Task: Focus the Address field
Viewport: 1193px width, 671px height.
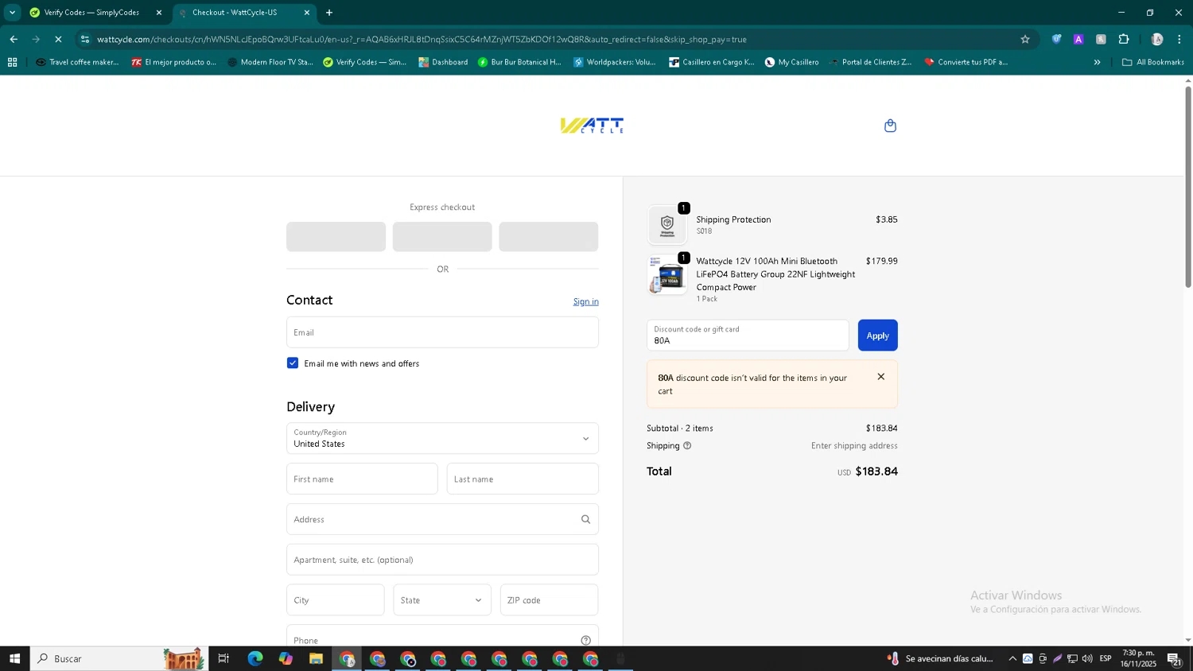Action: point(442,520)
